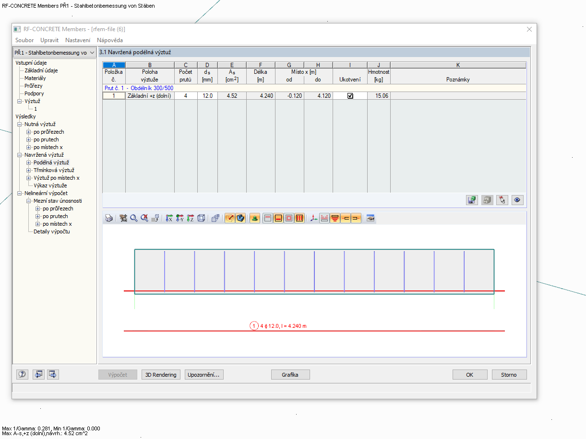The height and width of the screenshot is (439, 586).
Task: Toggle the green support display icon
Action: coord(255,218)
